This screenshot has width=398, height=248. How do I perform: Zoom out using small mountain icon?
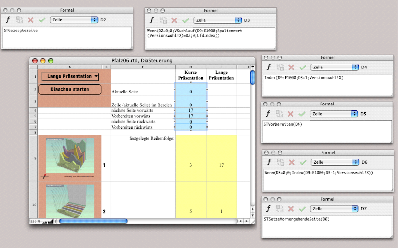click(x=44, y=221)
